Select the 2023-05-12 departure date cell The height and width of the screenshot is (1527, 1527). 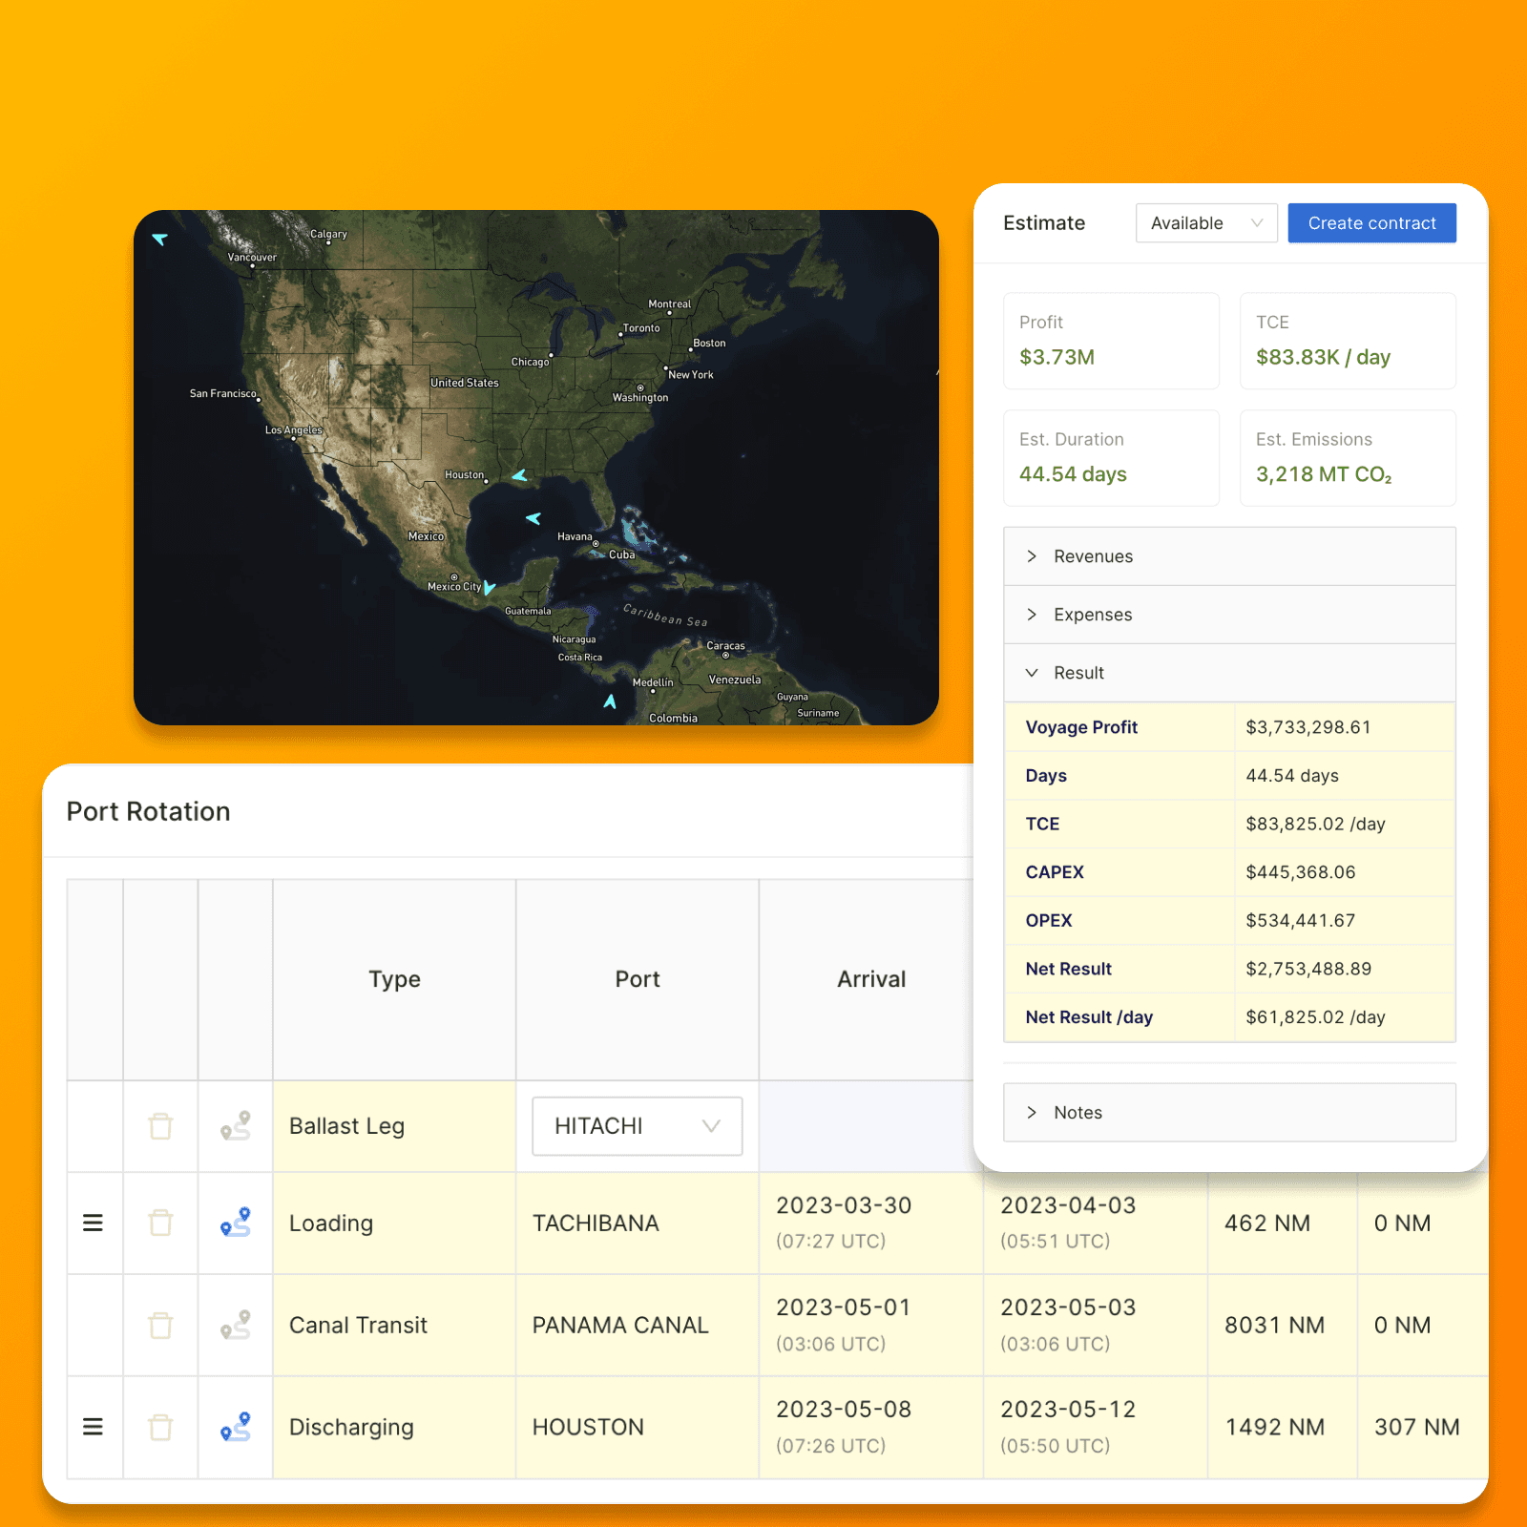point(1096,1428)
